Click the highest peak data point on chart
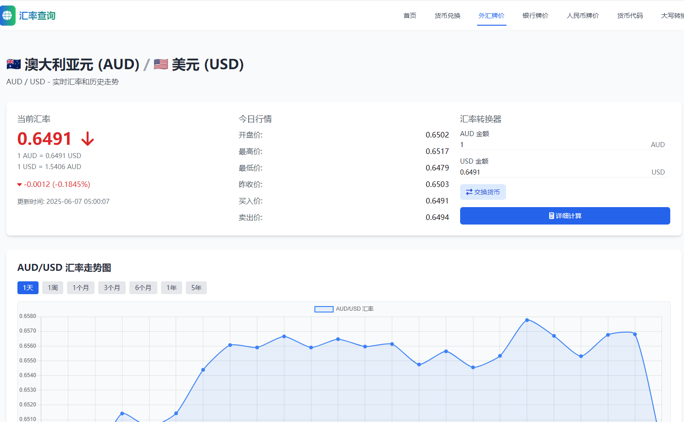 click(x=527, y=320)
